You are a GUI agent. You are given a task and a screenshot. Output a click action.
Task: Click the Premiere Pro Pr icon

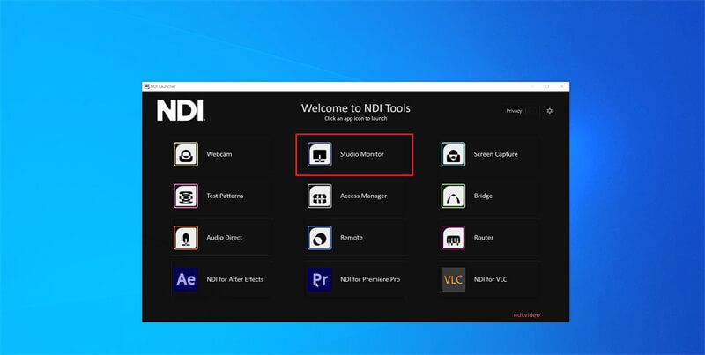click(320, 279)
